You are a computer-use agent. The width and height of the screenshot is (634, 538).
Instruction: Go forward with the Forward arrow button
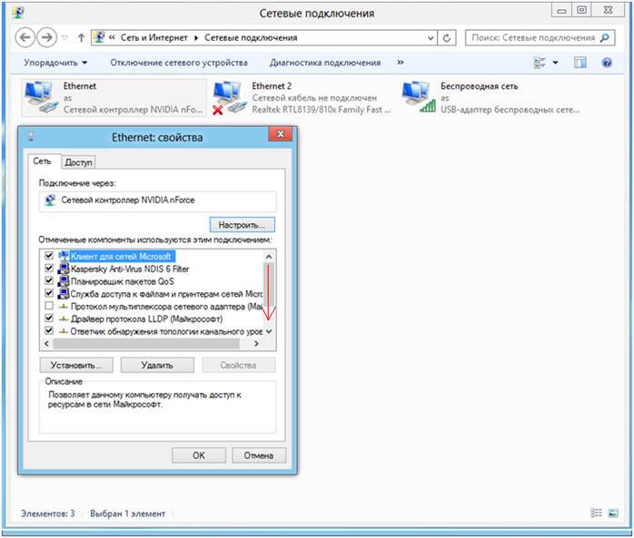[x=47, y=37]
